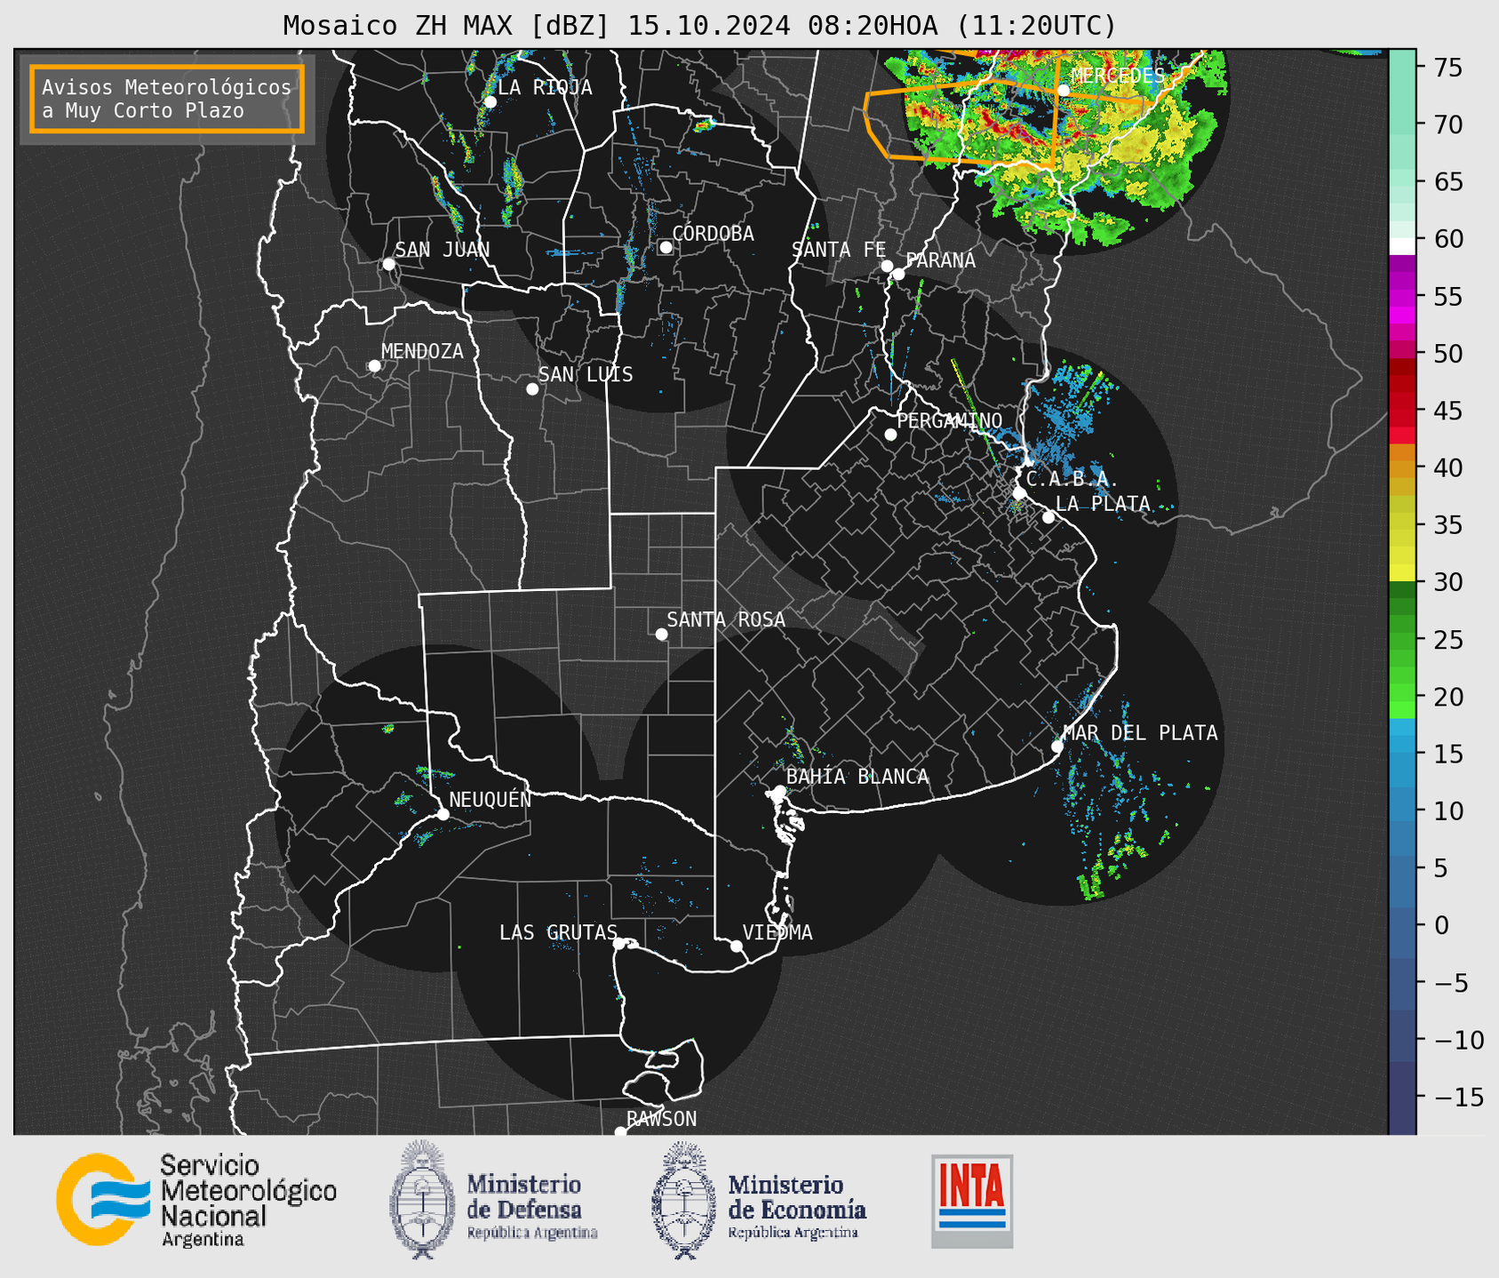Click the 0 dBZ colorbar value

click(x=1441, y=925)
